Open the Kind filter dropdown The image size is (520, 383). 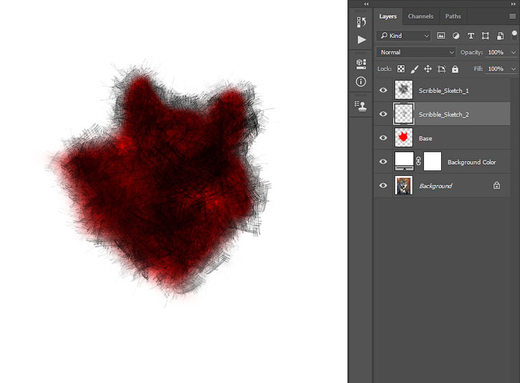click(x=403, y=36)
